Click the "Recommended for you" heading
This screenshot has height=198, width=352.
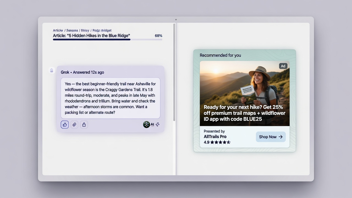pyautogui.click(x=220, y=55)
